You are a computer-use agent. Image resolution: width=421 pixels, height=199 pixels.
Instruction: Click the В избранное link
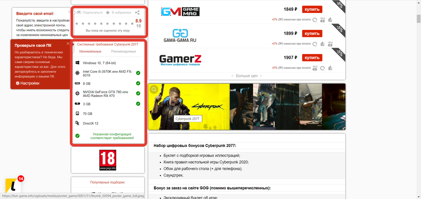tap(121, 12)
